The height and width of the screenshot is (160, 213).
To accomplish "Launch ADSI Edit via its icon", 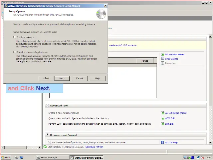I will (162, 118).
